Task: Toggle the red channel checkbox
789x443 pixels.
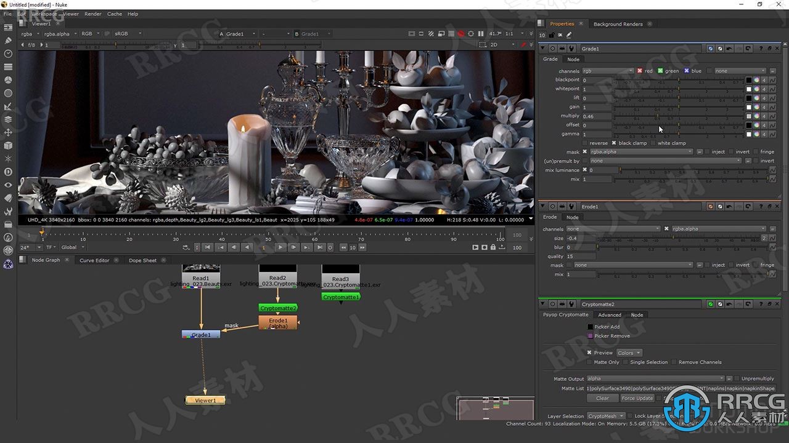Action: tap(639, 71)
